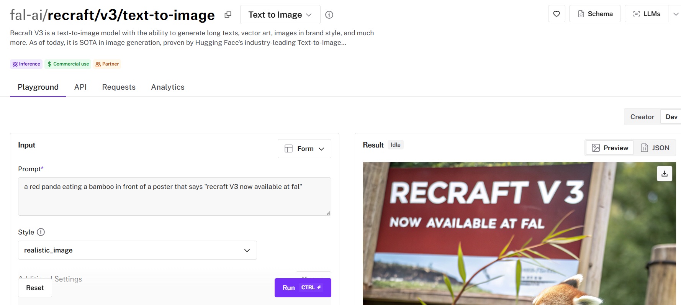Screen dimensions: 681x305
Task: Click the Style info icon
Action: click(41, 232)
